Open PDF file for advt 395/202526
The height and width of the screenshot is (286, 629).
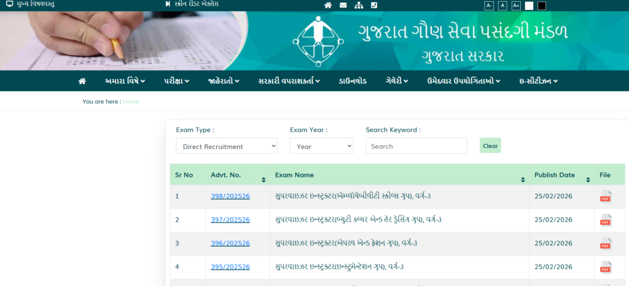click(x=605, y=267)
